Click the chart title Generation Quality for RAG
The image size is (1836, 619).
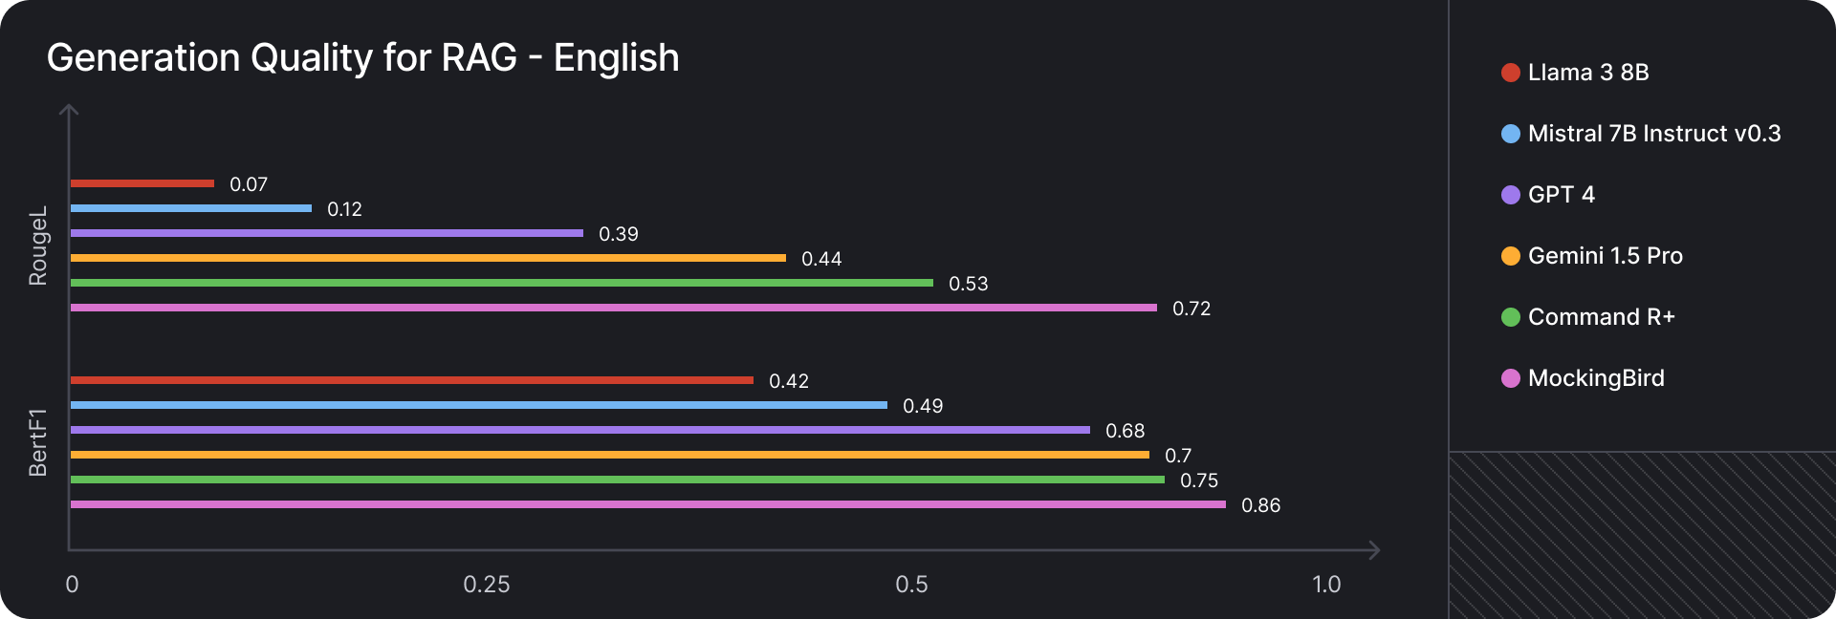[x=363, y=58]
